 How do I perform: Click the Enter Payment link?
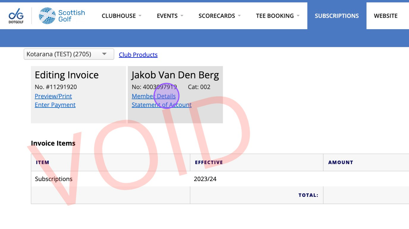[55, 105]
